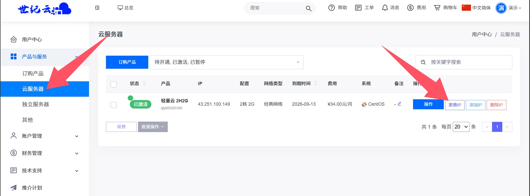Focus the 按关键字搜索 keyword field
Screen dimensions: 530x196
coord(464,62)
